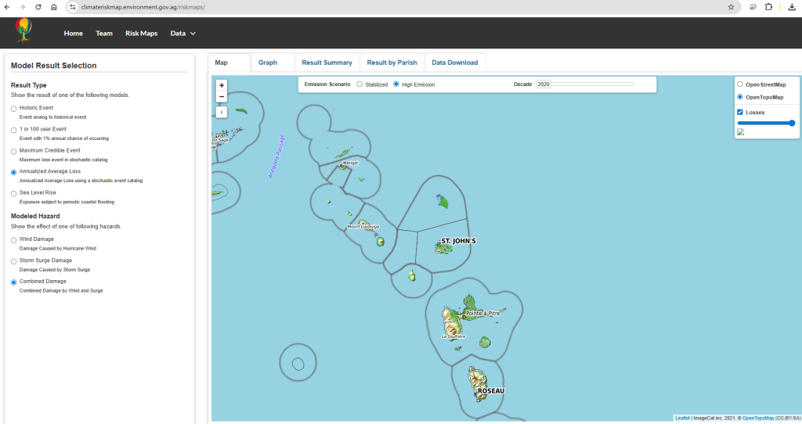
Task: Expand the Data dropdown menu
Action: [x=182, y=34]
